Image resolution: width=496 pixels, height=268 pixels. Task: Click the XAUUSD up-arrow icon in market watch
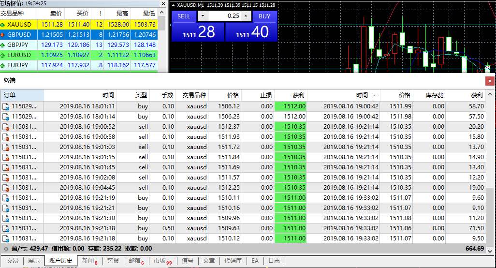[x=2, y=25]
